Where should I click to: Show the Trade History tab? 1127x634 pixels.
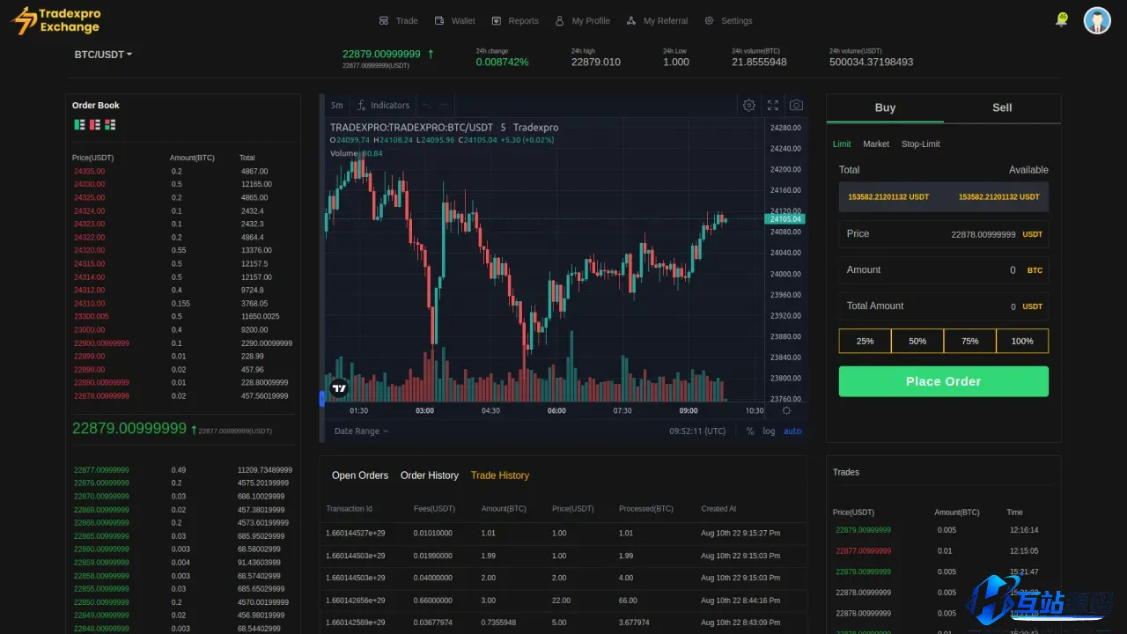coord(500,475)
